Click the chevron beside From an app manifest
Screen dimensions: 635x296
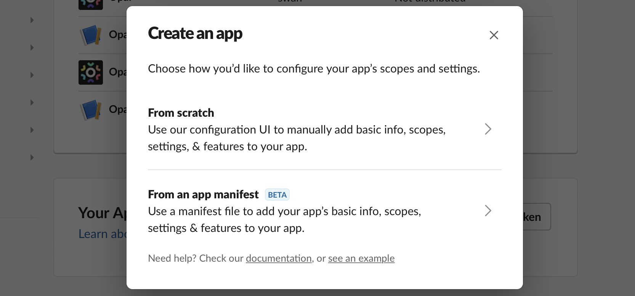pyautogui.click(x=488, y=211)
